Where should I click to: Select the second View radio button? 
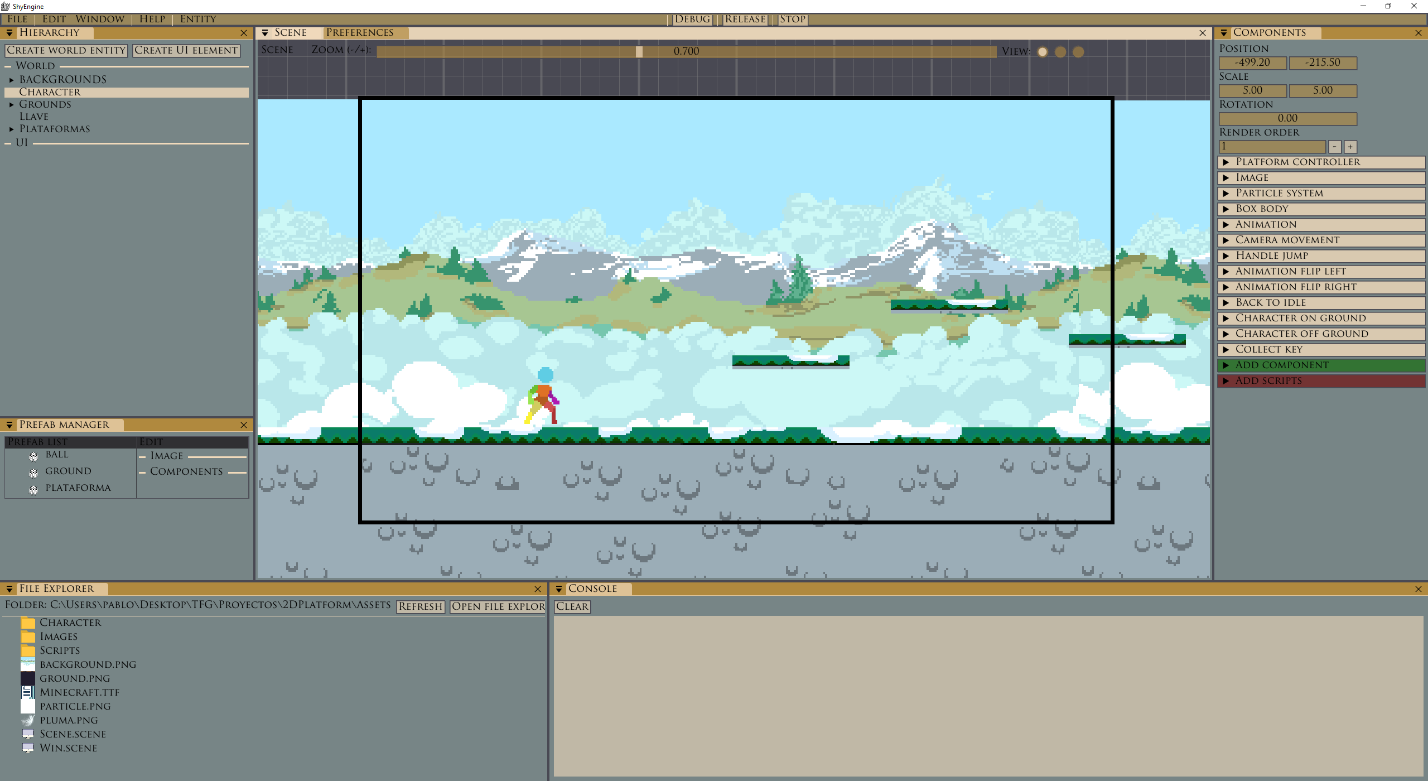[x=1060, y=52]
